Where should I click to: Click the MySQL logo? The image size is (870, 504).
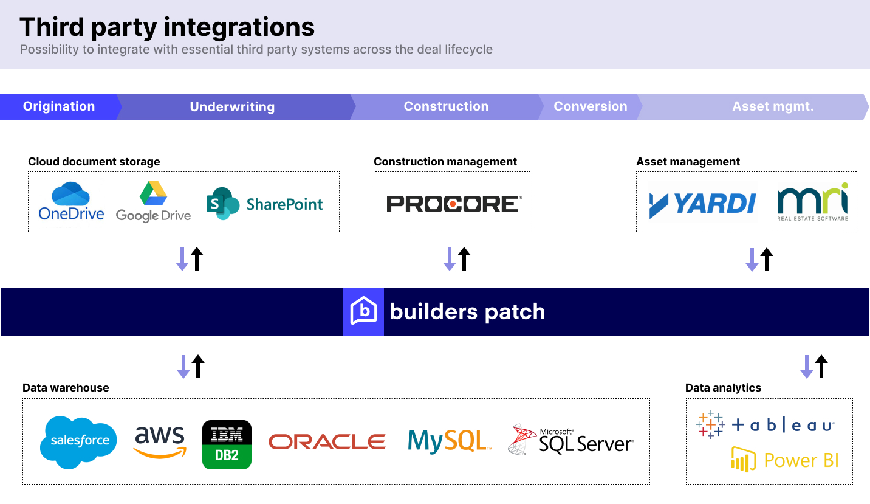point(450,442)
